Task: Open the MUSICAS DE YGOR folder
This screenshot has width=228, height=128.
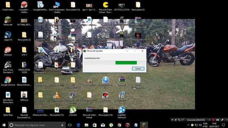Action: click(24, 68)
